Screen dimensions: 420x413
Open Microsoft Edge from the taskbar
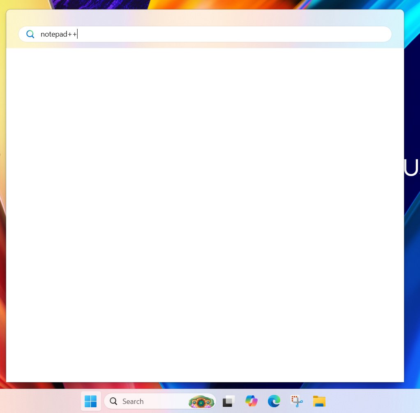coord(274,401)
